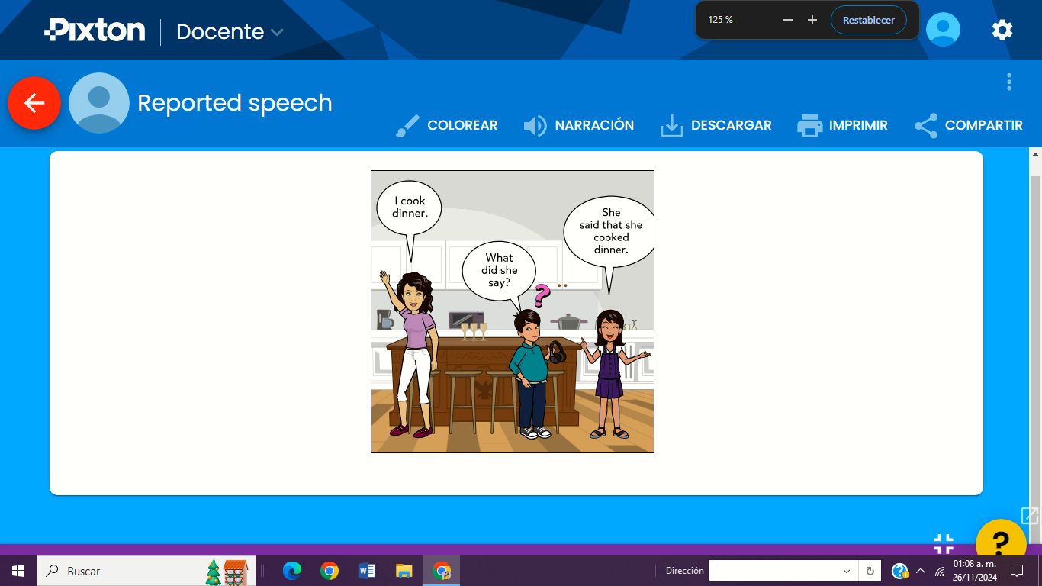
Task: Expand the Dirección address field dropdown
Action: 847,570
